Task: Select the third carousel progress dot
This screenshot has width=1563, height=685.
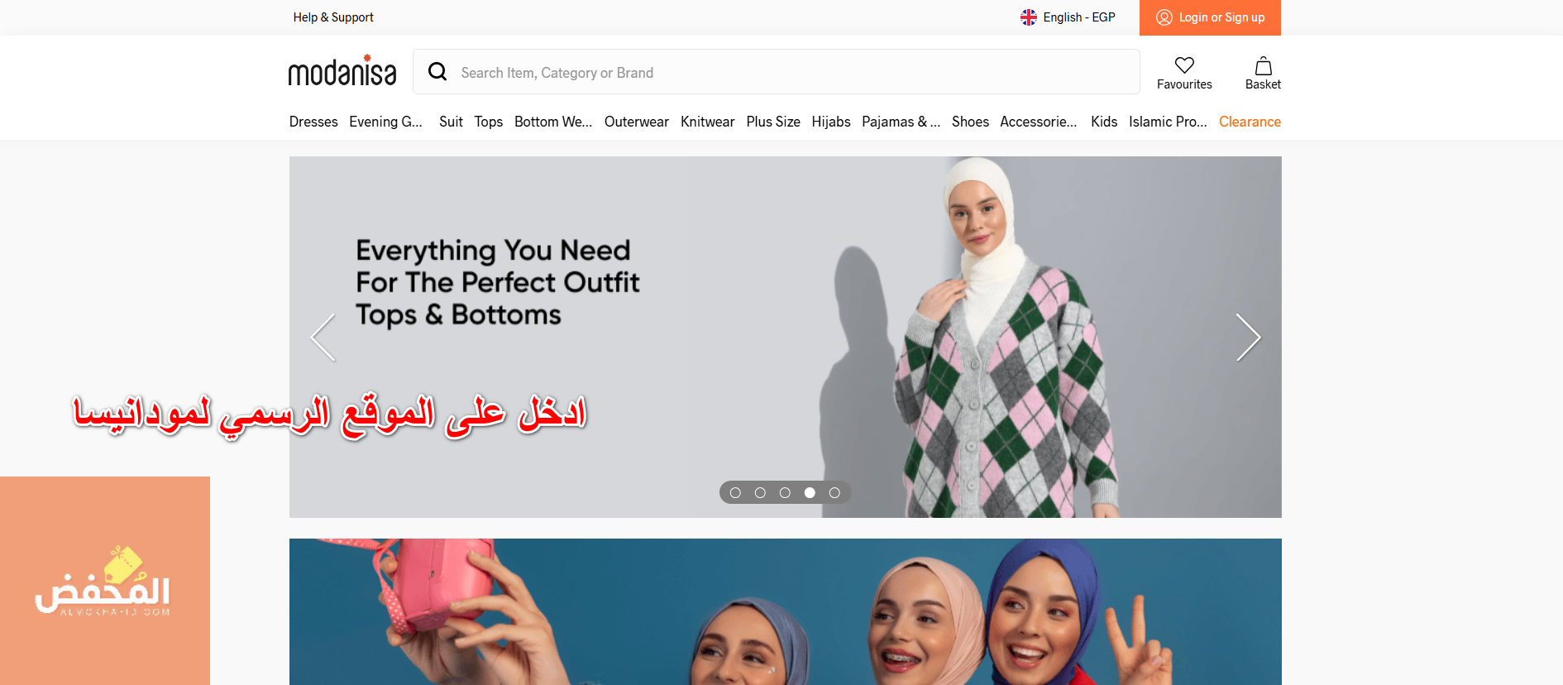Action: 785,493
